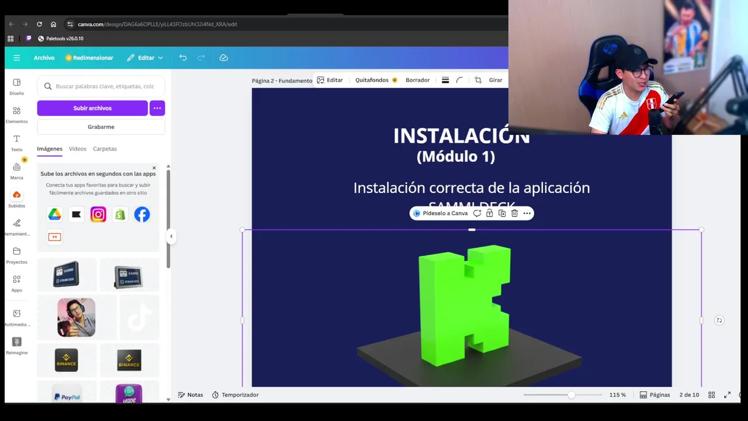Undo the last action
This screenshot has height=421, width=748.
tap(183, 58)
